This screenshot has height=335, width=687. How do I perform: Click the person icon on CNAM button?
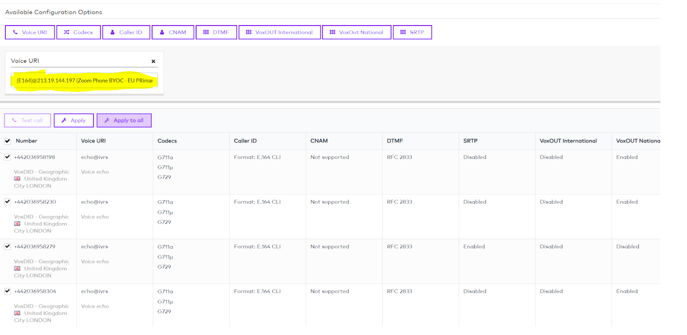(x=162, y=32)
